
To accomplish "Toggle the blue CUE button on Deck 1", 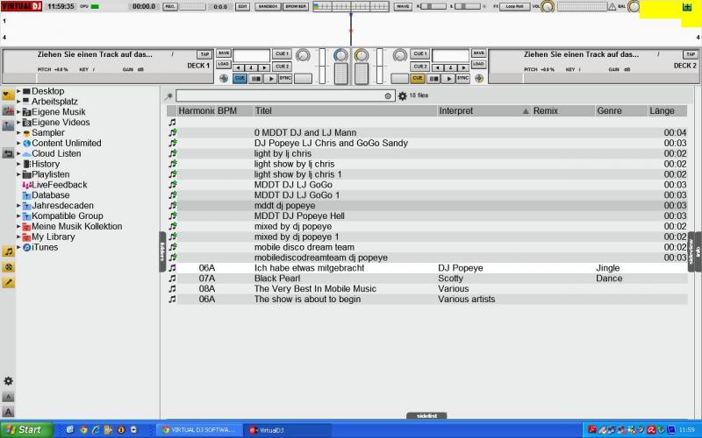I will point(240,79).
